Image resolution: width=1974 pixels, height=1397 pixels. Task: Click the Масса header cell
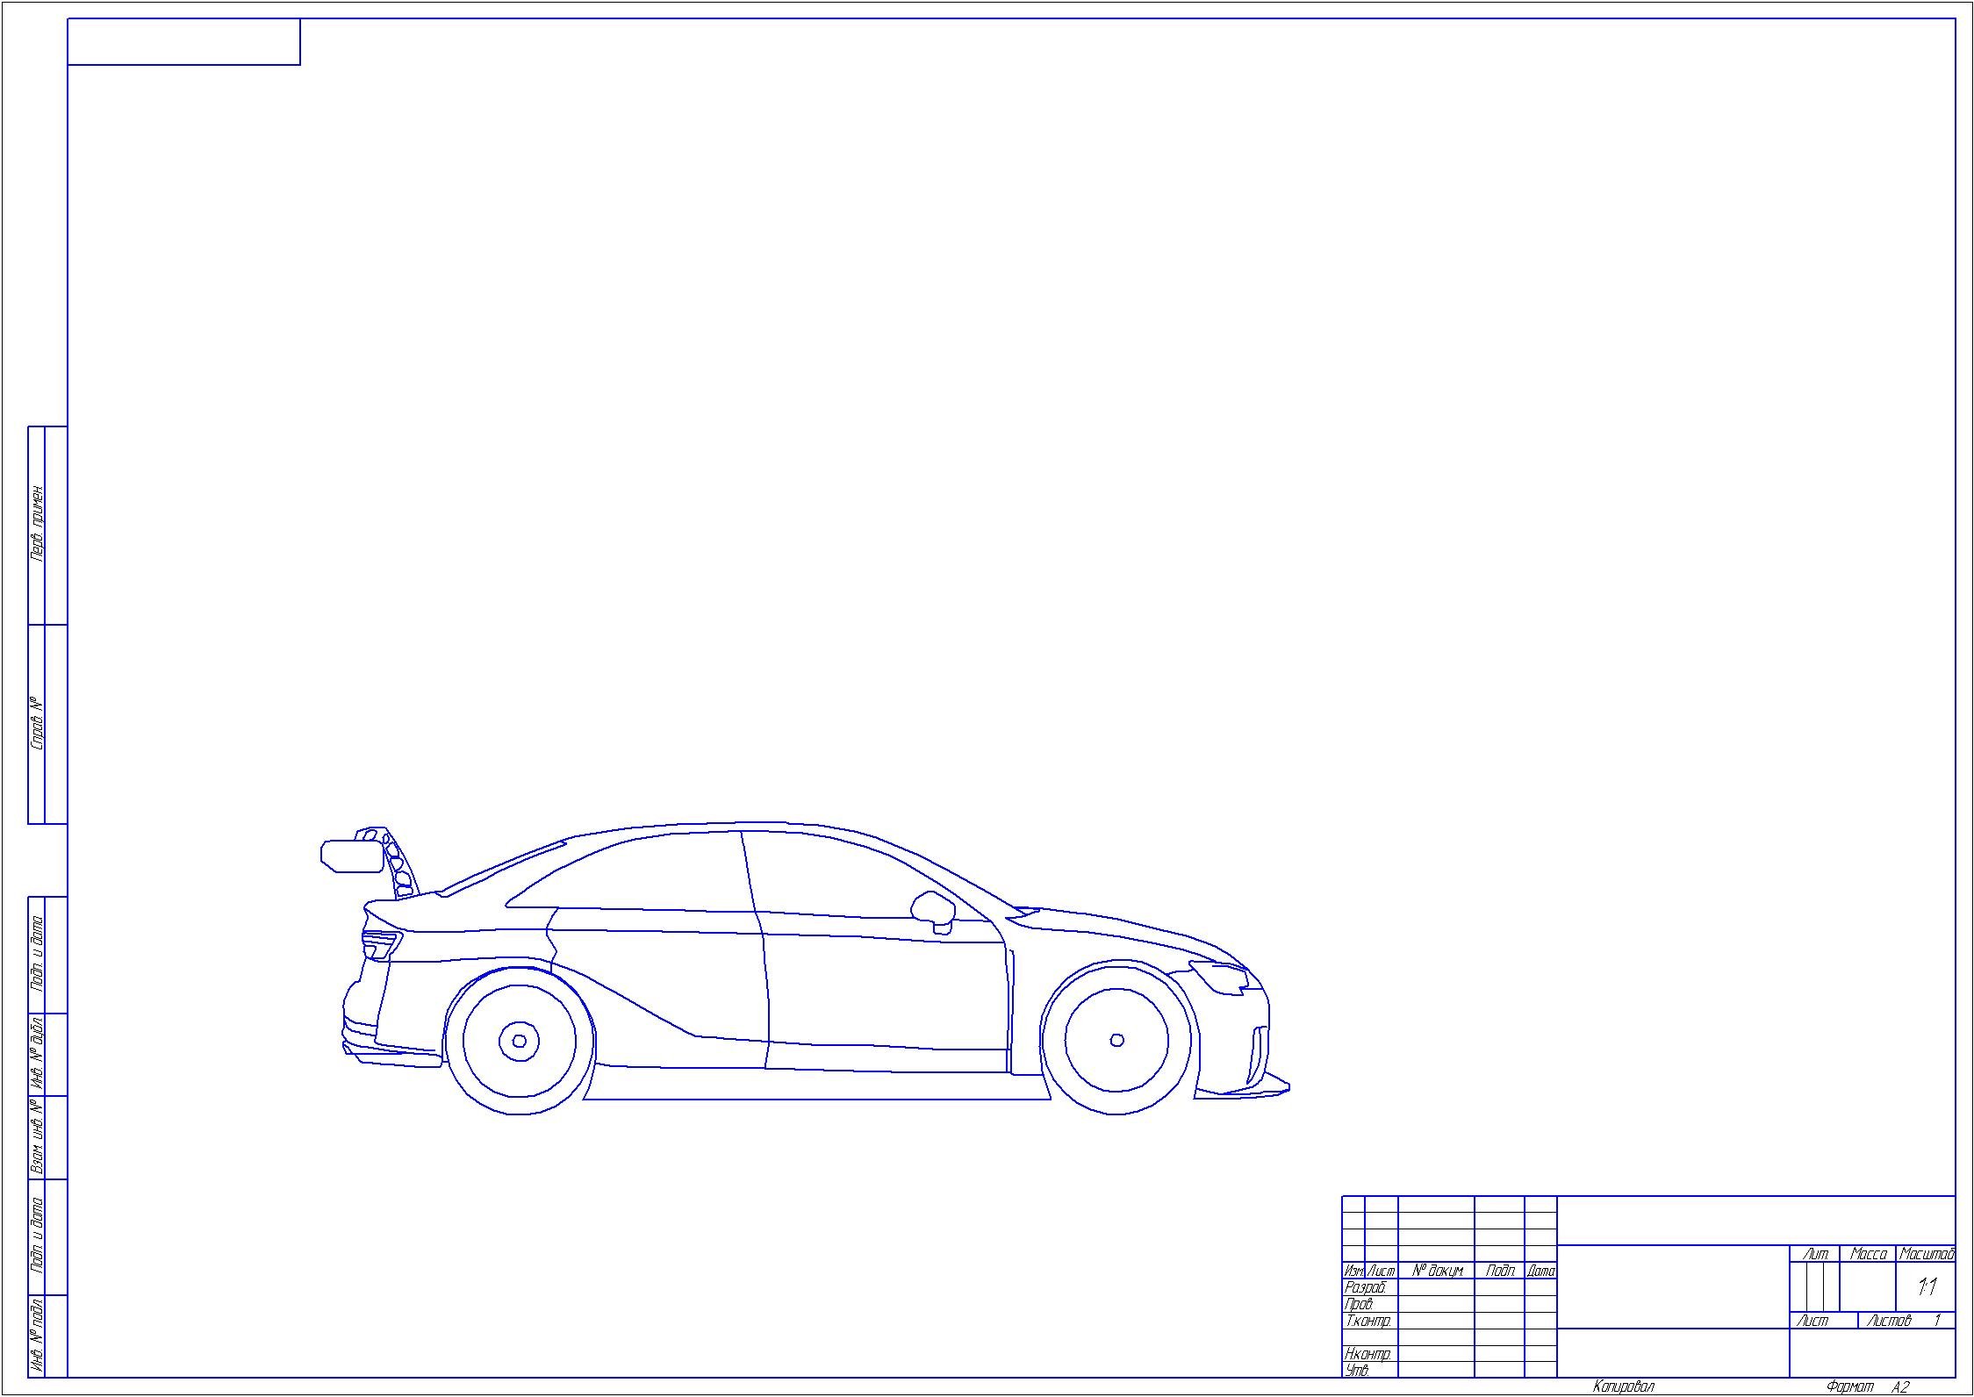click(x=1868, y=1254)
